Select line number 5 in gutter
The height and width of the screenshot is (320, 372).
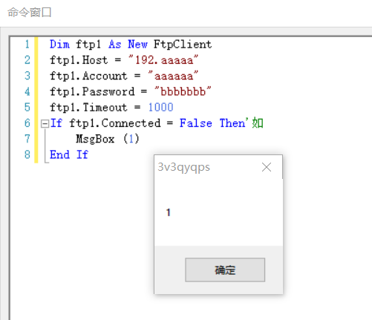tap(27, 108)
